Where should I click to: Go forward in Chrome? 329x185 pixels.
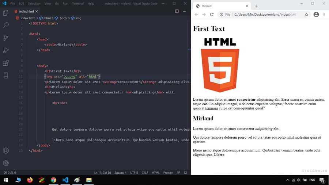[204, 15]
